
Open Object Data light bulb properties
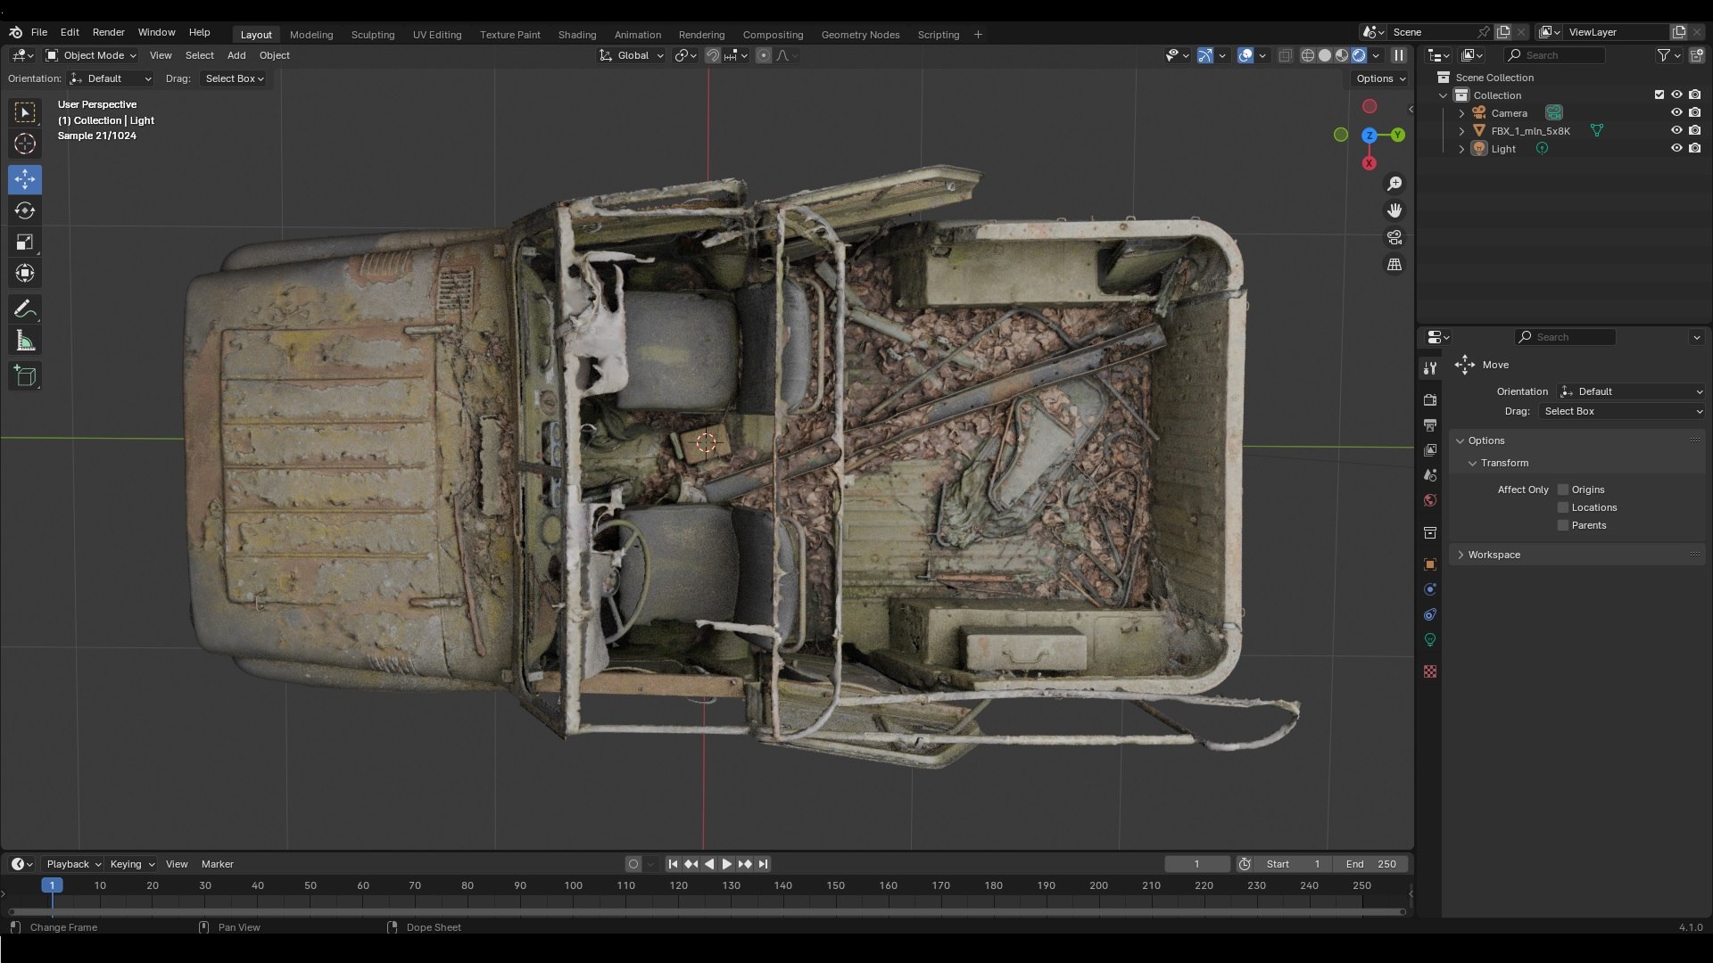[x=1430, y=639]
